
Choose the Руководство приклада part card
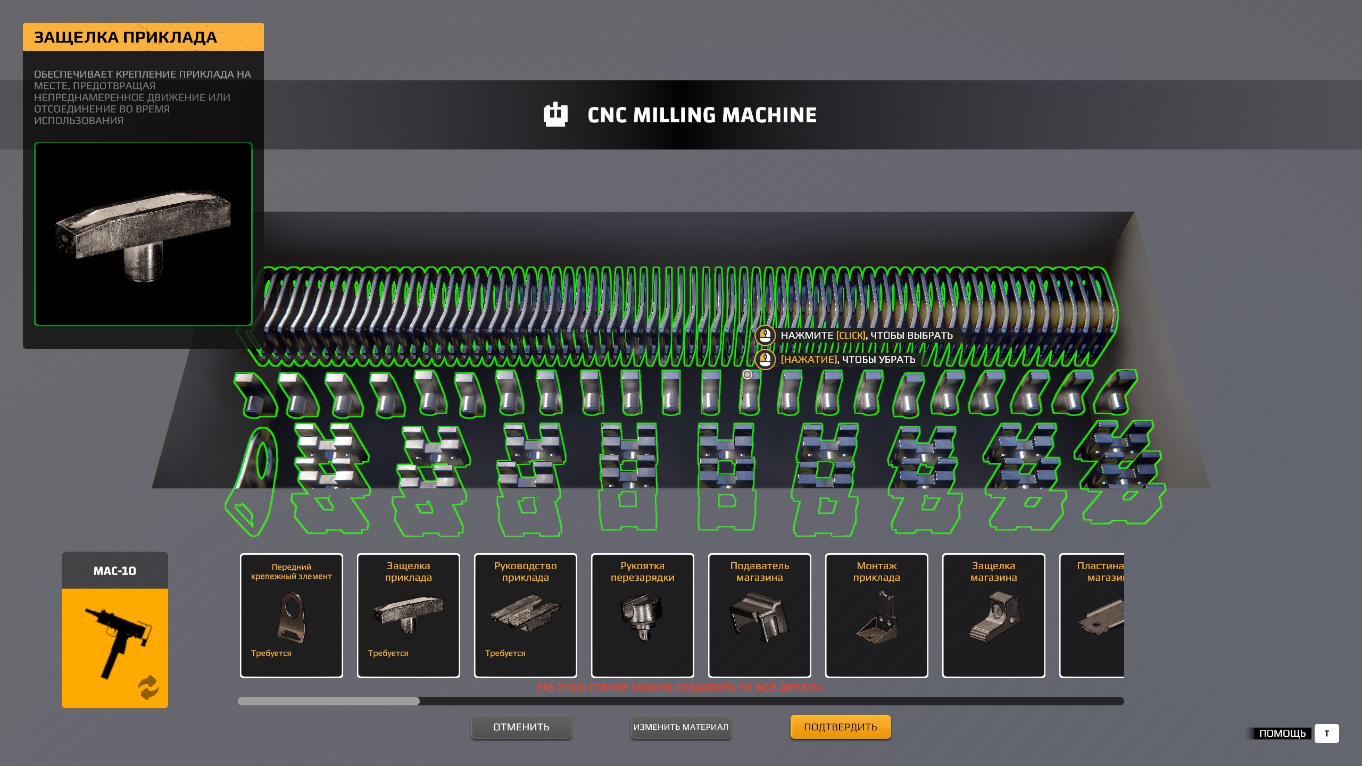click(x=525, y=615)
